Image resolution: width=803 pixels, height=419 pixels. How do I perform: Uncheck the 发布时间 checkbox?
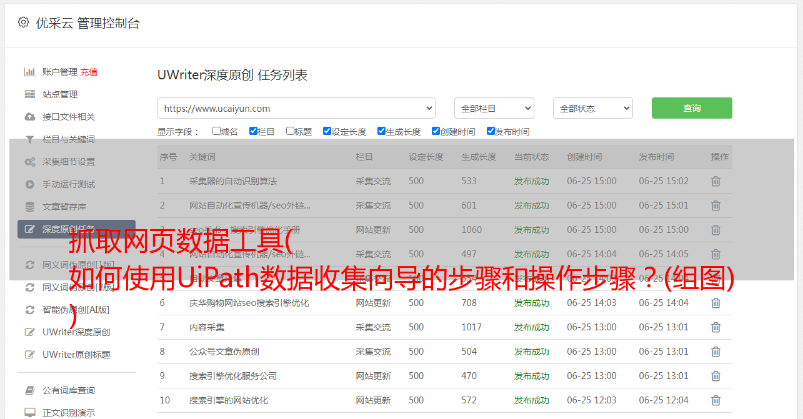[x=491, y=131]
